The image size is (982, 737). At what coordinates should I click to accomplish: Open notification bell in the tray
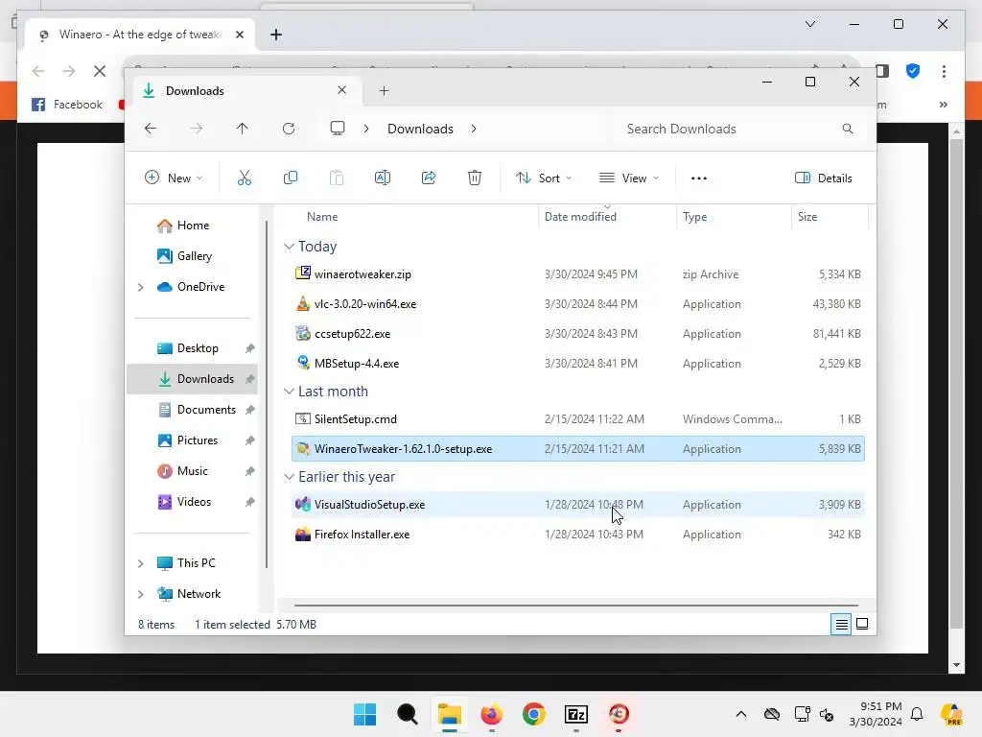pos(917,714)
